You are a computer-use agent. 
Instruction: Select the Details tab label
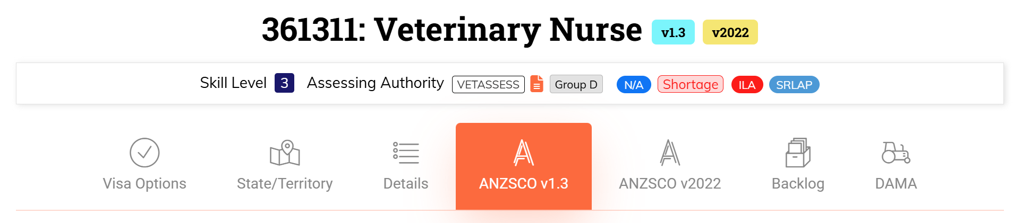pyautogui.click(x=406, y=183)
